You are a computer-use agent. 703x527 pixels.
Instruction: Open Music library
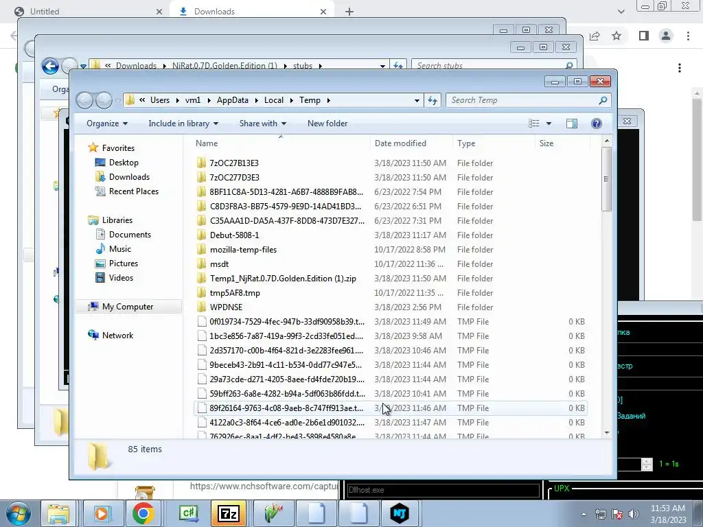click(119, 249)
